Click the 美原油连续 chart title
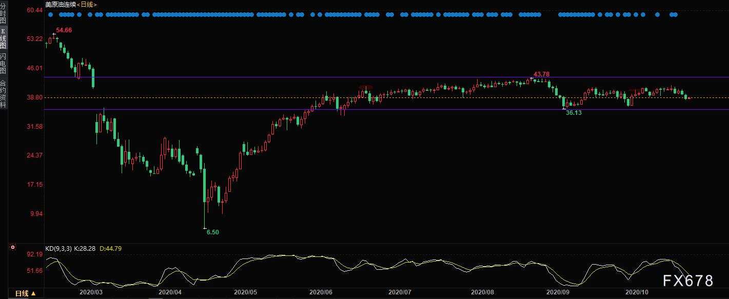 point(60,4)
